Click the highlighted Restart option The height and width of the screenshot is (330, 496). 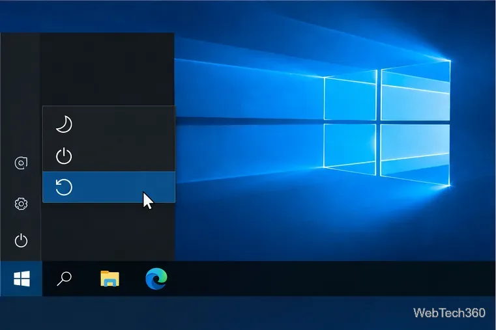click(x=108, y=187)
